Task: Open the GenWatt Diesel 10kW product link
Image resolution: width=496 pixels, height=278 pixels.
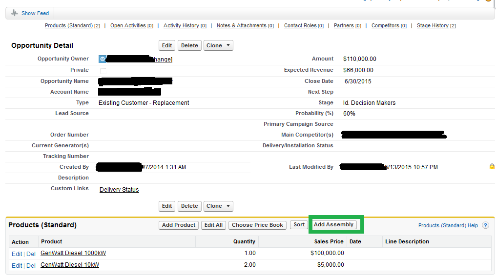Action: [70, 265]
